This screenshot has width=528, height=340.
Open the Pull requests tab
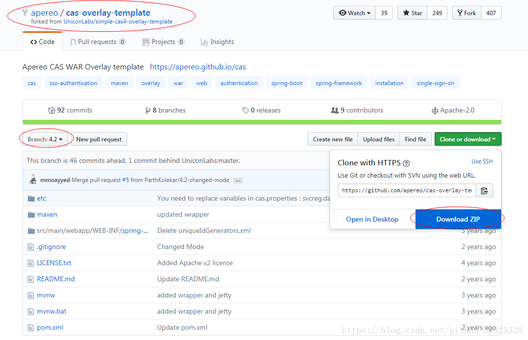point(98,42)
